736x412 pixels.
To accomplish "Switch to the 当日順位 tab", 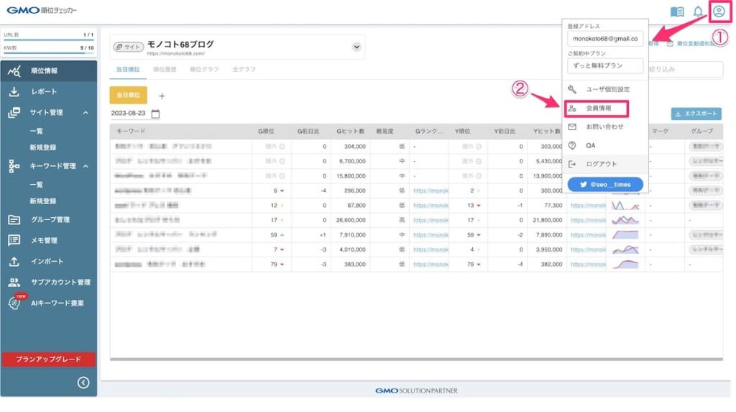I will click(x=128, y=70).
